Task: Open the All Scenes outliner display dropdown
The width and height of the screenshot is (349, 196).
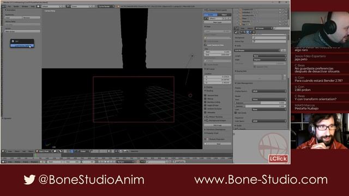Action: pyautogui.click(x=263, y=28)
